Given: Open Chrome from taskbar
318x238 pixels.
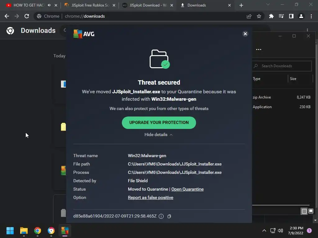Looking at the screenshot, I should (38, 231).
